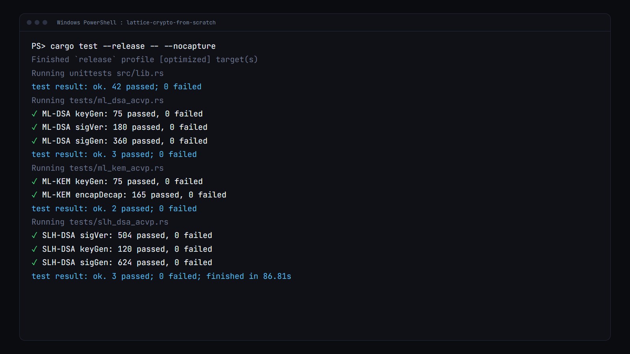Click the 42 passed test result line
This screenshot has width=630, height=354.
pos(117,87)
